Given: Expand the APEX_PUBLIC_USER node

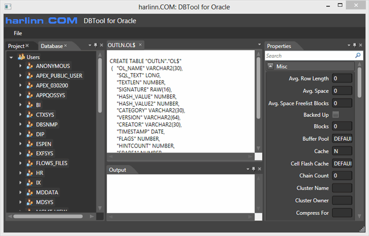Looking at the screenshot, I should tap(21, 76).
